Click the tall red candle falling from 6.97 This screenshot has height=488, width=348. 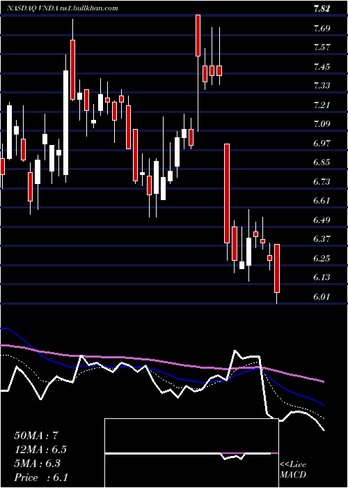(227, 193)
